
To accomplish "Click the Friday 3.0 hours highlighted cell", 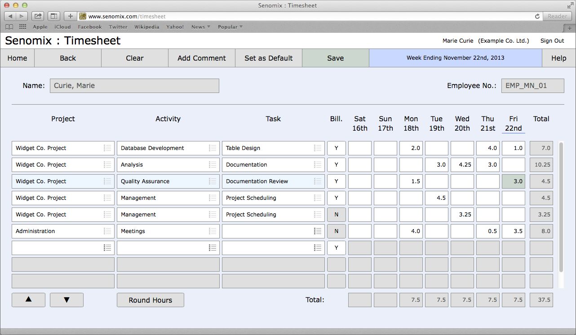I will [x=513, y=181].
